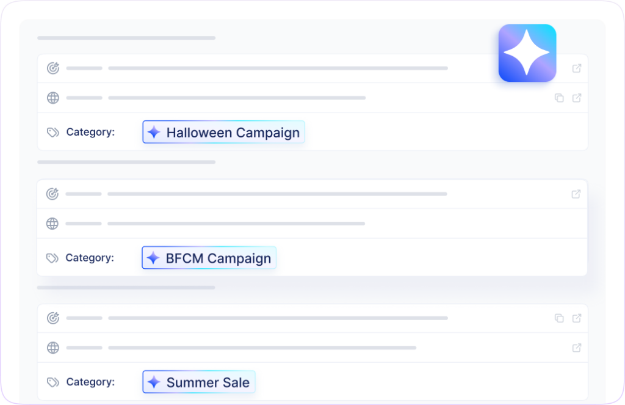Image resolution: width=625 pixels, height=405 pixels.
Task: Open external link in second card's target row
Action: pos(576,194)
